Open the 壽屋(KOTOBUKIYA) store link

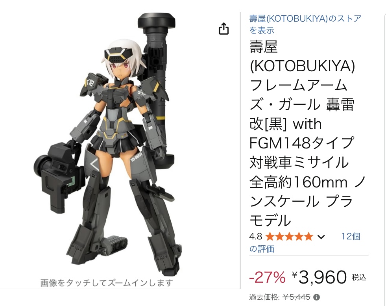pos(305,24)
